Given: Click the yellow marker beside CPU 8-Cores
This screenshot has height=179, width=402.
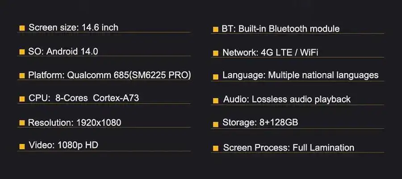Looking at the screenshot, I should (x=22, y=99).
